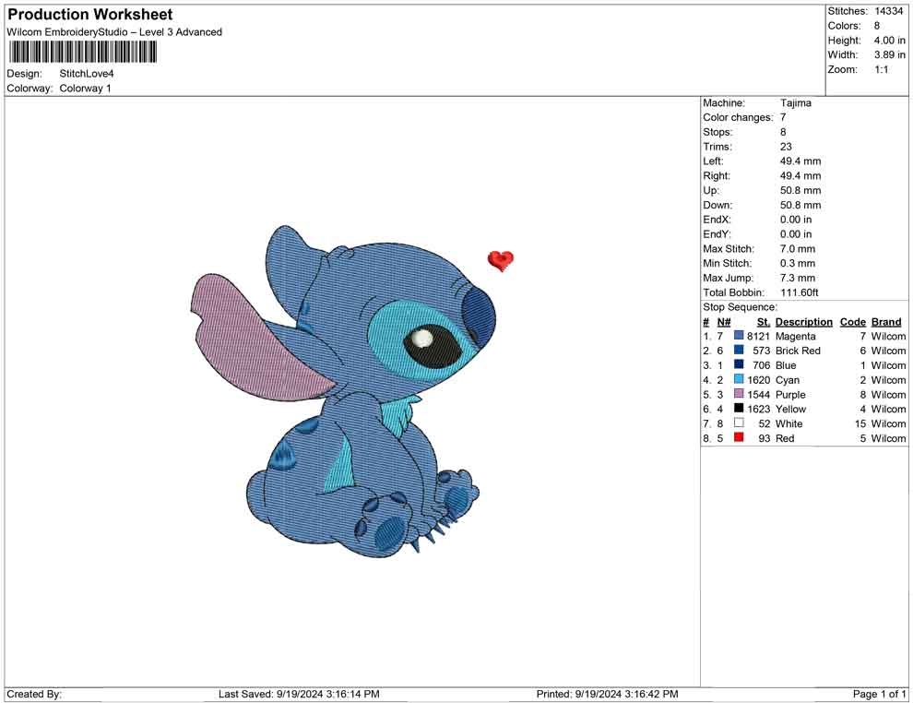Click the black swatch labeled Yellow
Image resolution: width=913 pixels, height=703 pixels.
tap(739, 410)
